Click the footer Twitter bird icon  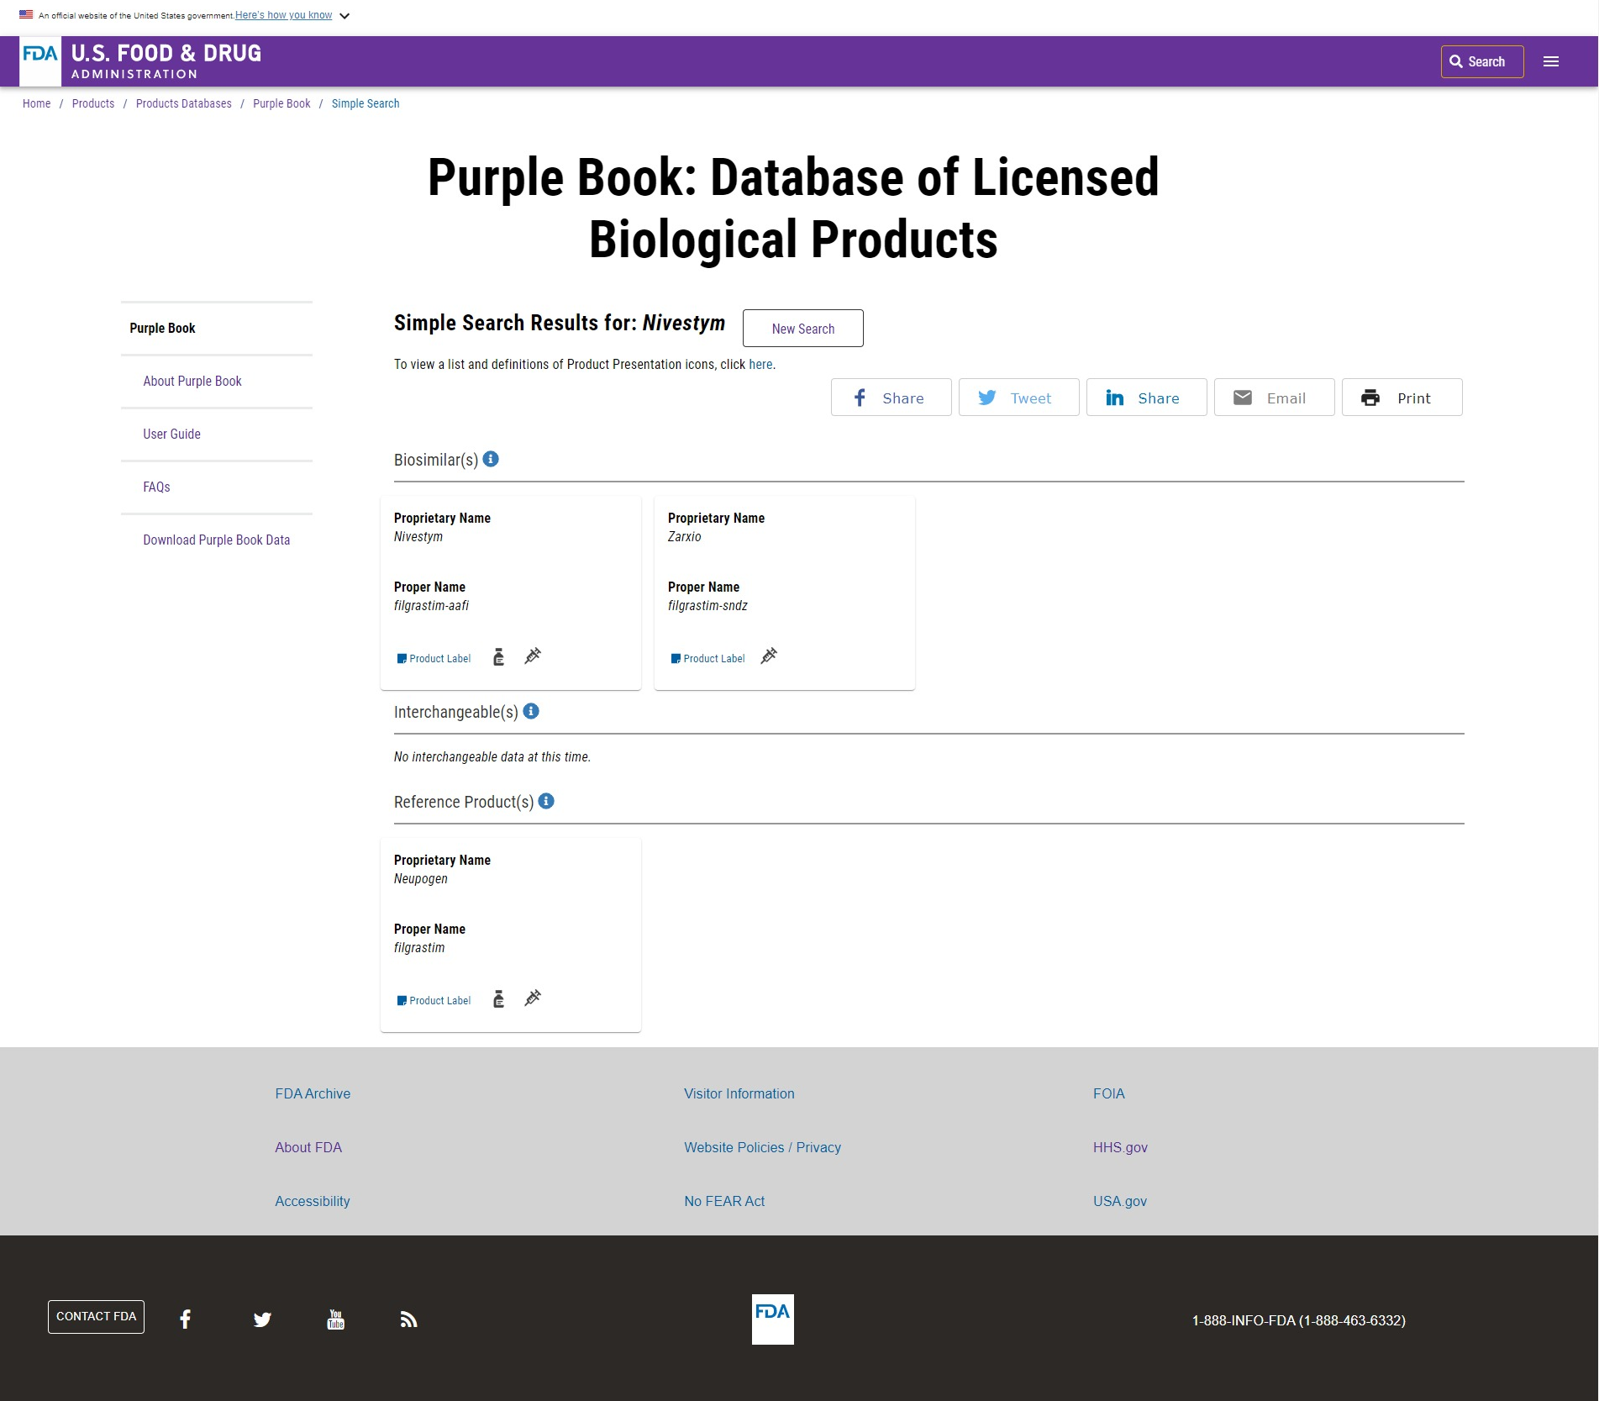click(x=262, y=1319)
